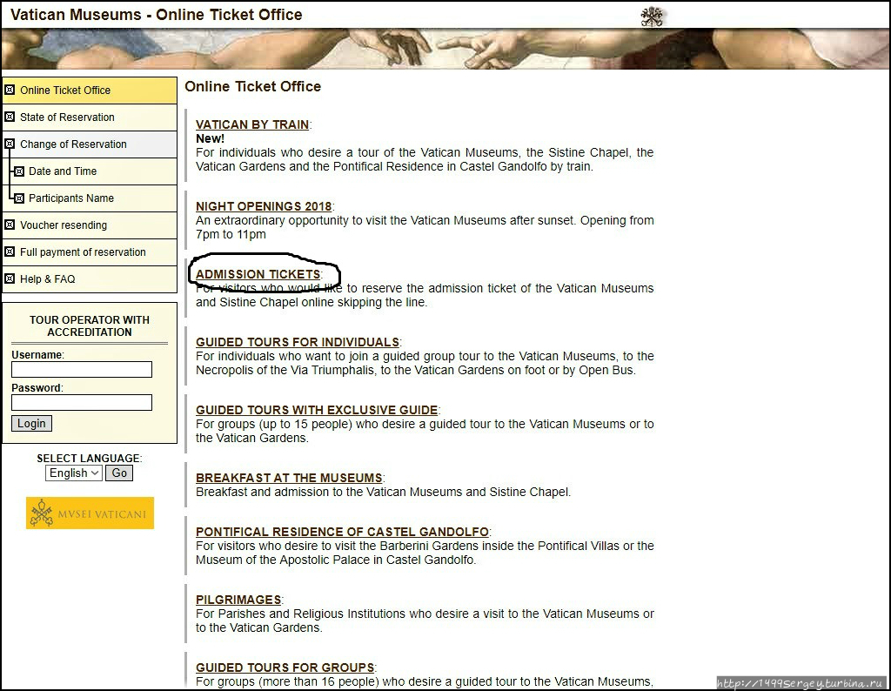Image resolution: width=891 pixels, height=691 pixels.
Task: Open the English language dropdown
Action: (74, 473)
